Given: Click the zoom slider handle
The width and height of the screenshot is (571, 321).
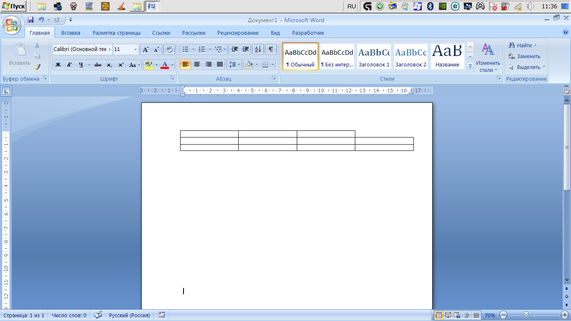Looking at the screenshot, I should [526, 315].
